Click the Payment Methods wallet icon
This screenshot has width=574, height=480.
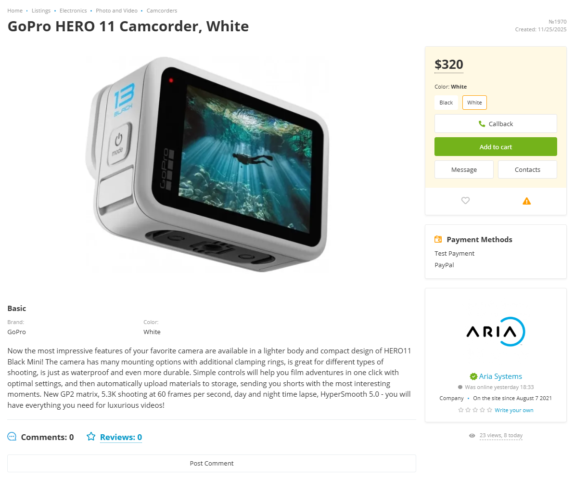(438, 239)
